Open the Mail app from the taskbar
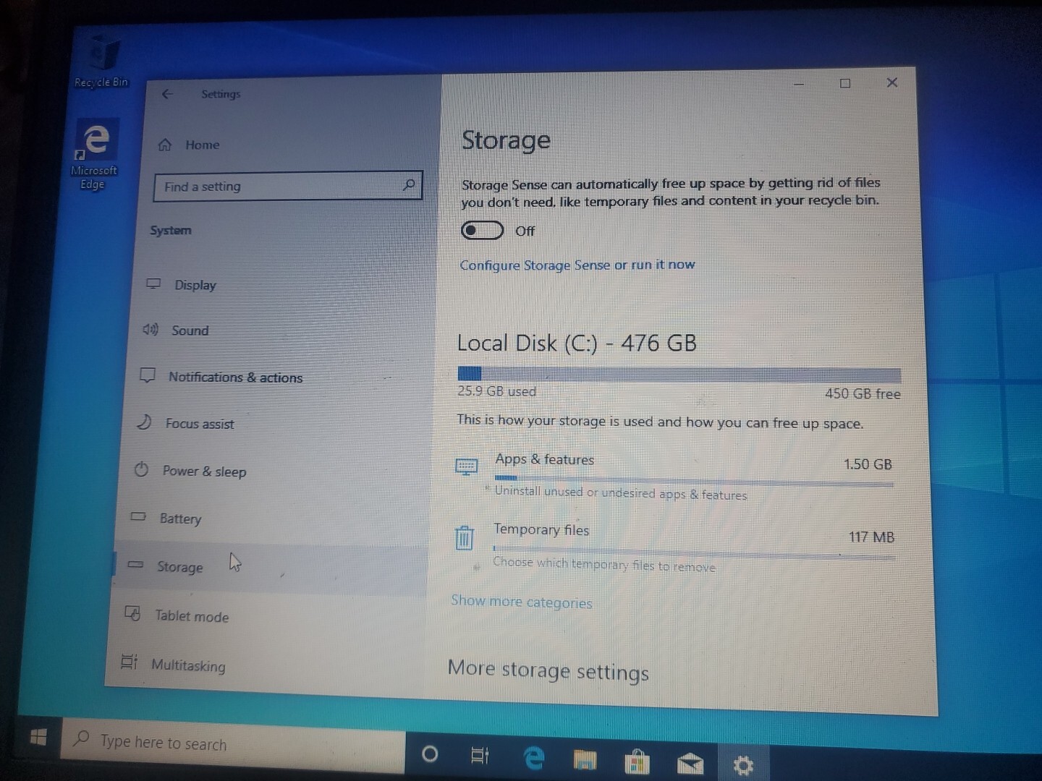This screenshot has height=781, width=1042. click(690, 764)
